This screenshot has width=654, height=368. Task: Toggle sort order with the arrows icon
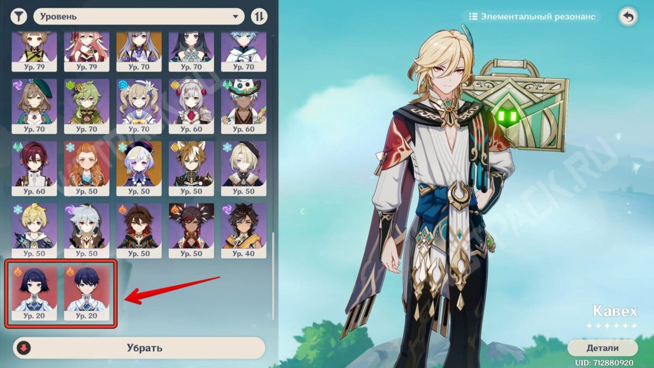coord(259,16)
